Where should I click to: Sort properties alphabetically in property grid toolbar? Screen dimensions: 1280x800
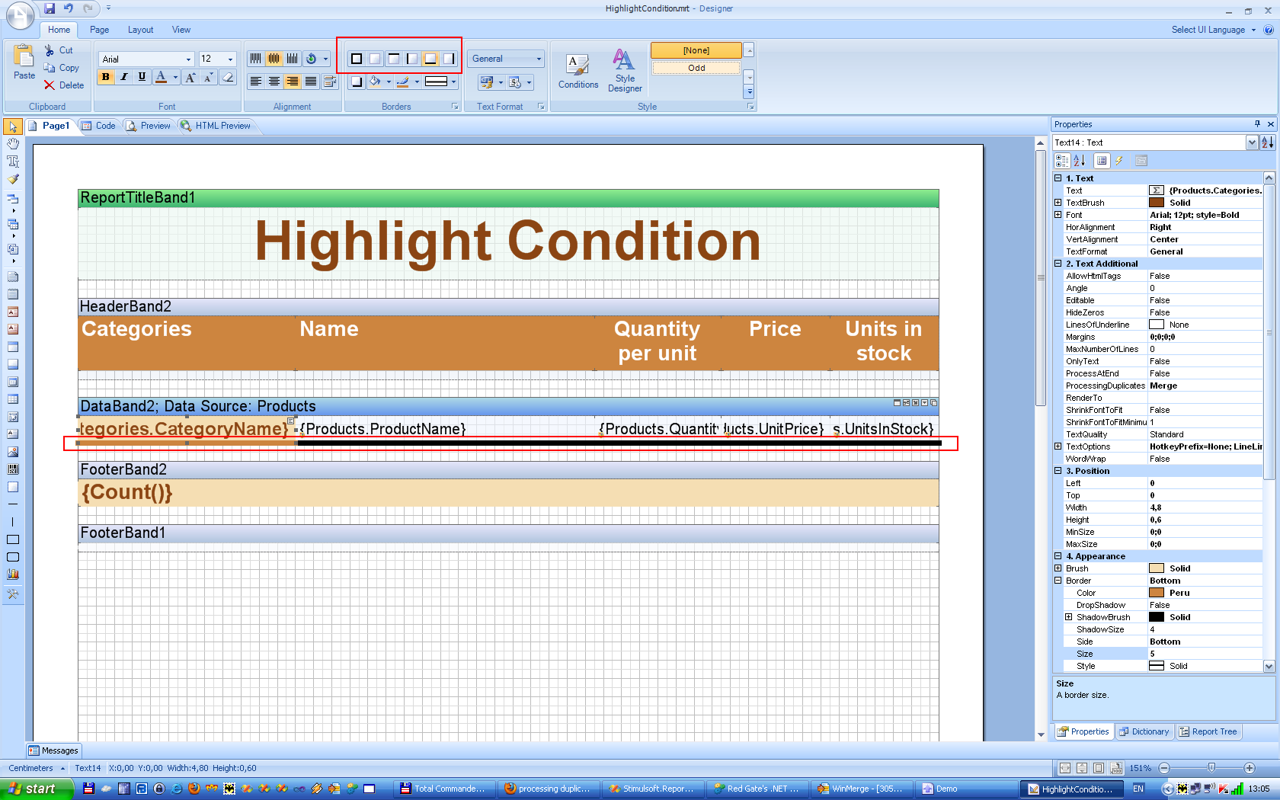[1080, 161]
